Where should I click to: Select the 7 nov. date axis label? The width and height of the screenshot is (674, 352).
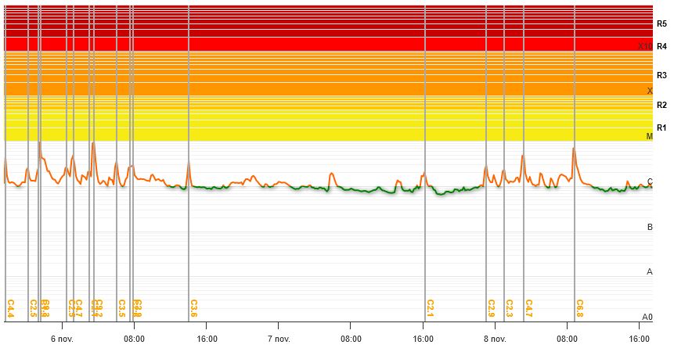279,339
